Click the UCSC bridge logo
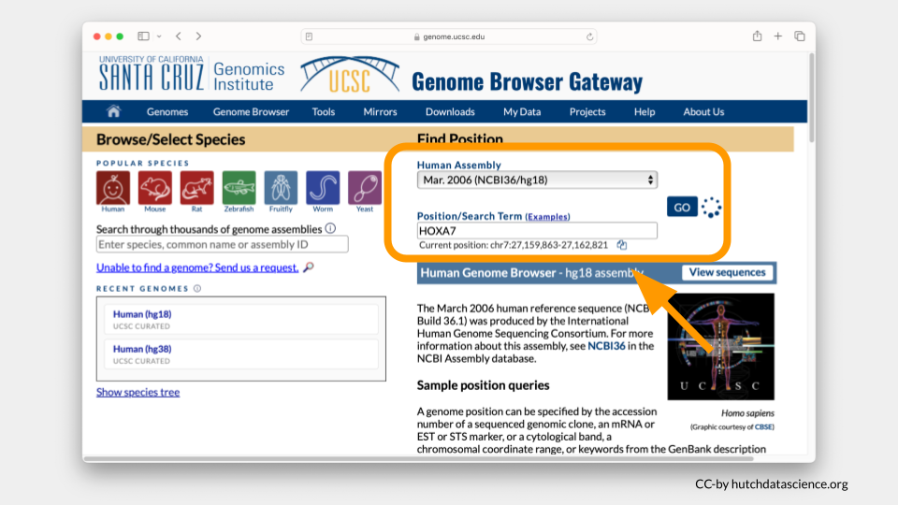 point(350,75)
